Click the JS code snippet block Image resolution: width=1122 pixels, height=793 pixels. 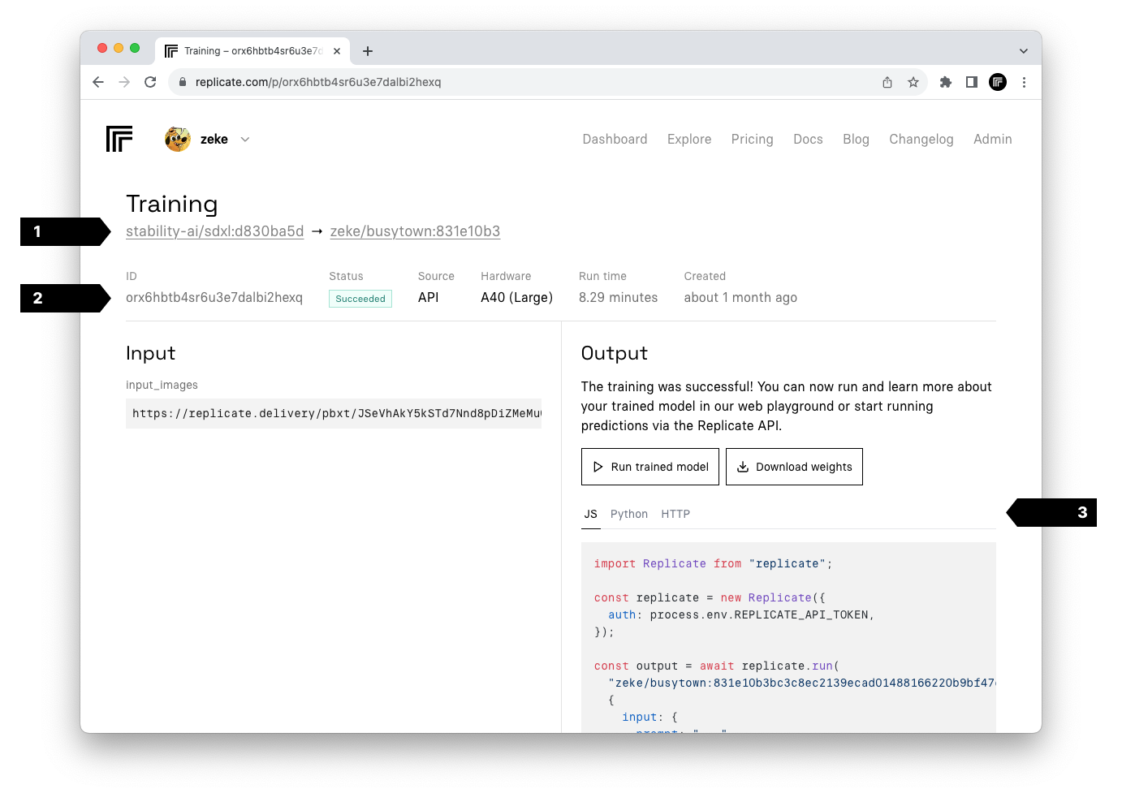(788, 638)
